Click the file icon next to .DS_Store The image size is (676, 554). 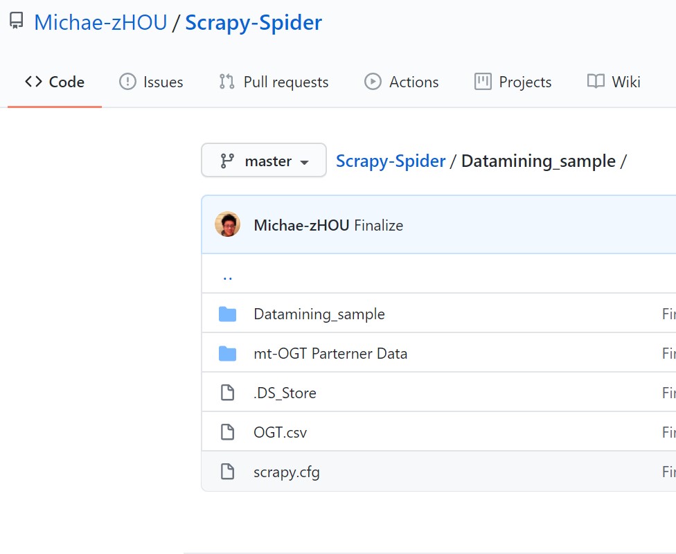coord(228,393)
